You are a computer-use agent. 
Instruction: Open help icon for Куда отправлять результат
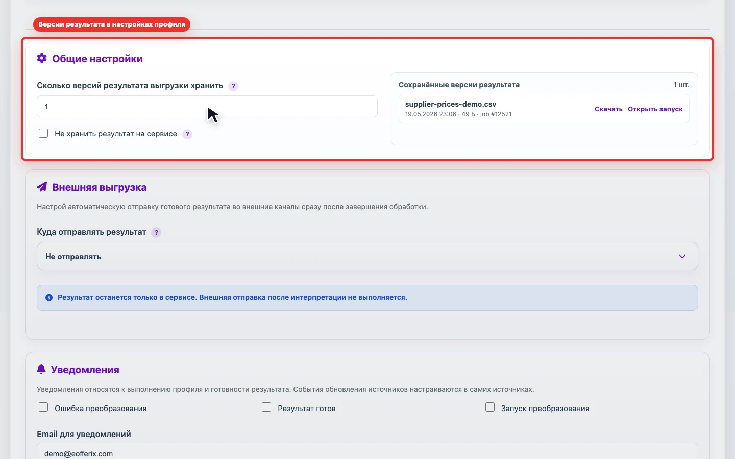click(156, 233)
